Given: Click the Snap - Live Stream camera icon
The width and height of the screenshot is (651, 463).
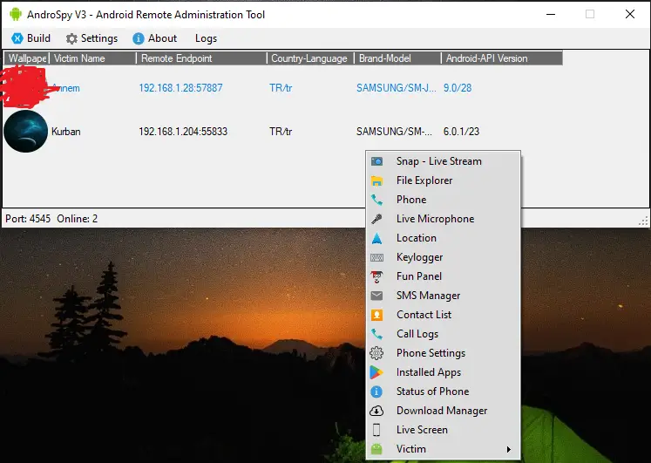Looking at the screenshot, I should [376, 161].
